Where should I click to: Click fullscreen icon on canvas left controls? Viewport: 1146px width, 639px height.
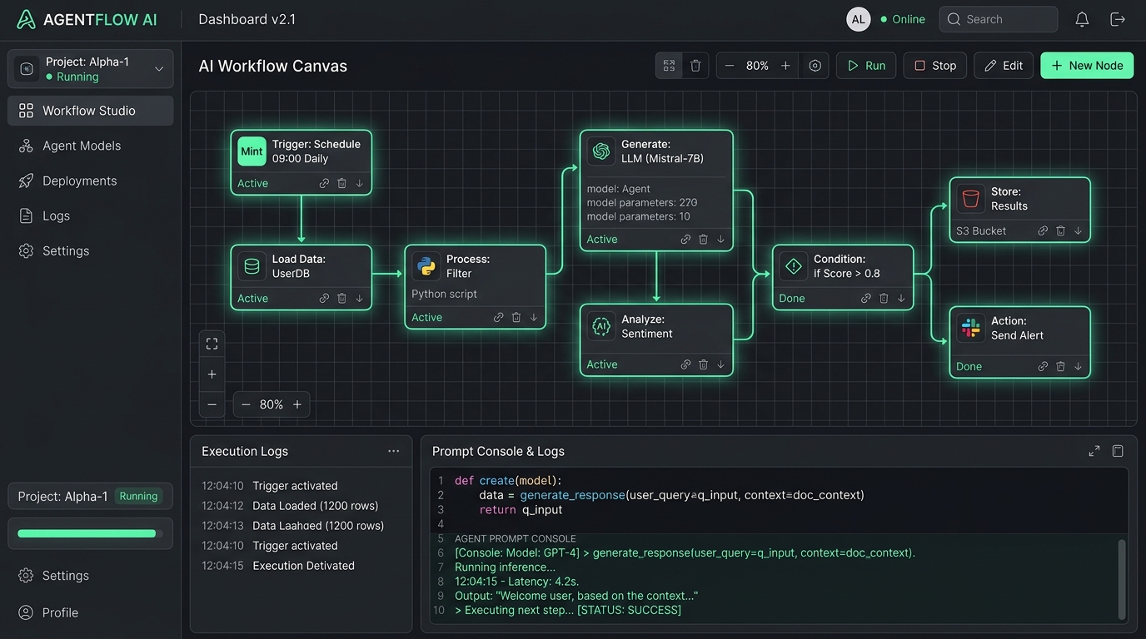(212, 344)
